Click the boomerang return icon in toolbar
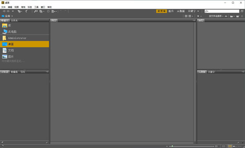This screenshot has width=245, height=148. pyautogui.click(x=27, y=11)
